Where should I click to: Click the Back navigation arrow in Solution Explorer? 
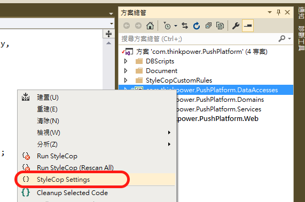pos(127,26)
